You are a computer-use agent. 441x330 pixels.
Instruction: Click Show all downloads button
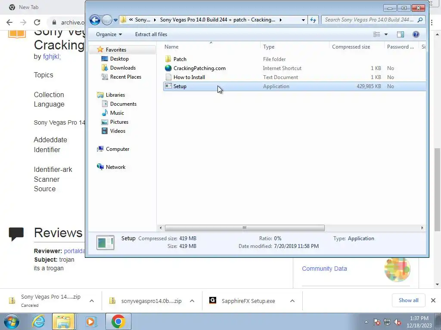(408, 300)
